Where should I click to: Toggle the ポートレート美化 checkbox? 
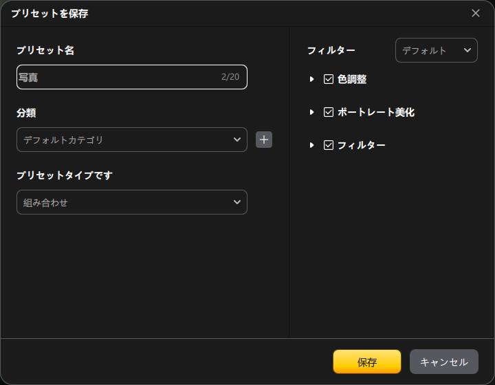[x=329, y=112]
